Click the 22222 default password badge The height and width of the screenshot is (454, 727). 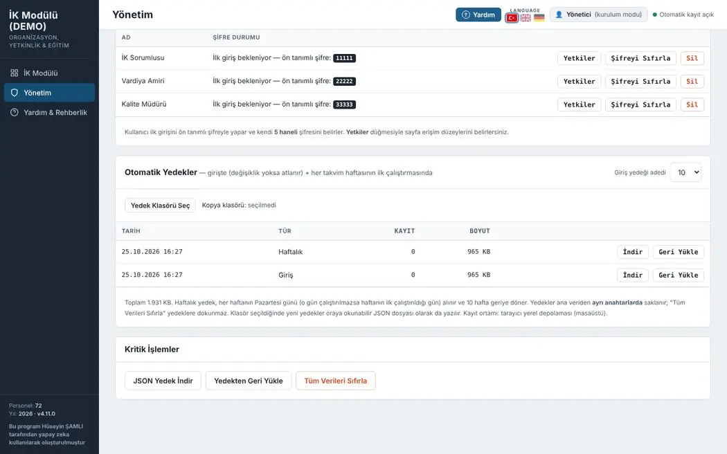coord(344,81)
